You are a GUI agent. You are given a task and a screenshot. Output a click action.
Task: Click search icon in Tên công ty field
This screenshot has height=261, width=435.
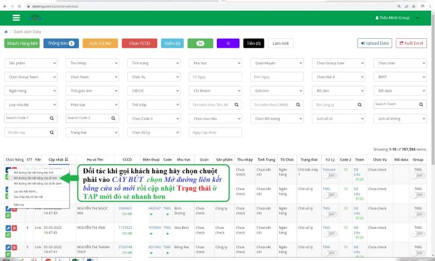click(x=359, y=104)
